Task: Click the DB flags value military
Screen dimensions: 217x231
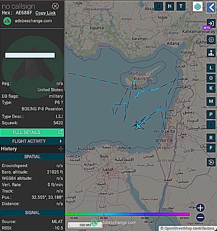Action: click(x=56, y=96)
